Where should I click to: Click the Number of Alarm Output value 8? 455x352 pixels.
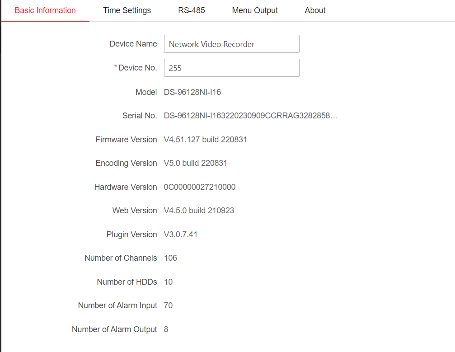pyautogui.click(x=166, y=329)
